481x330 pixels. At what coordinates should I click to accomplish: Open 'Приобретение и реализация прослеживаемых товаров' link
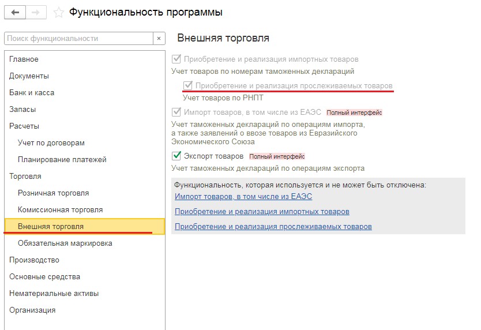[273, 227]
